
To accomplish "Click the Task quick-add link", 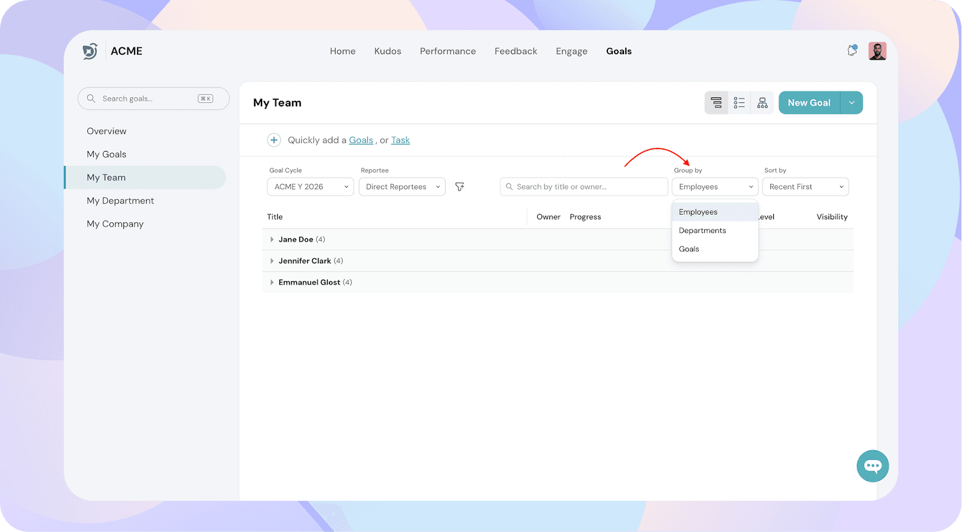I will click(x=400, y=140).
